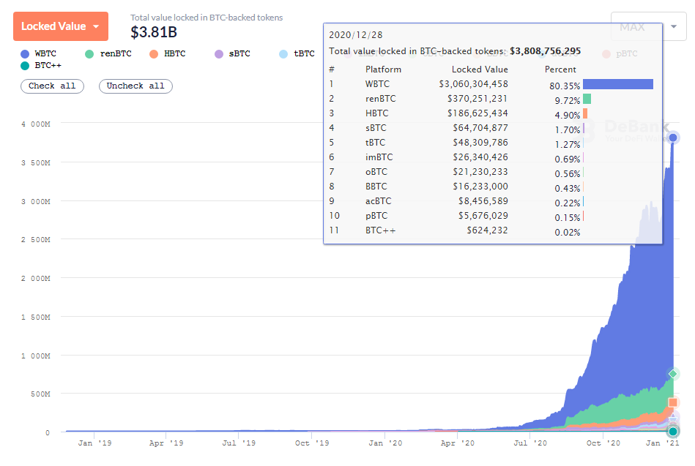Click the Jan '21 x-axis label
Viewport: 695px width, 466px height.
663,443
